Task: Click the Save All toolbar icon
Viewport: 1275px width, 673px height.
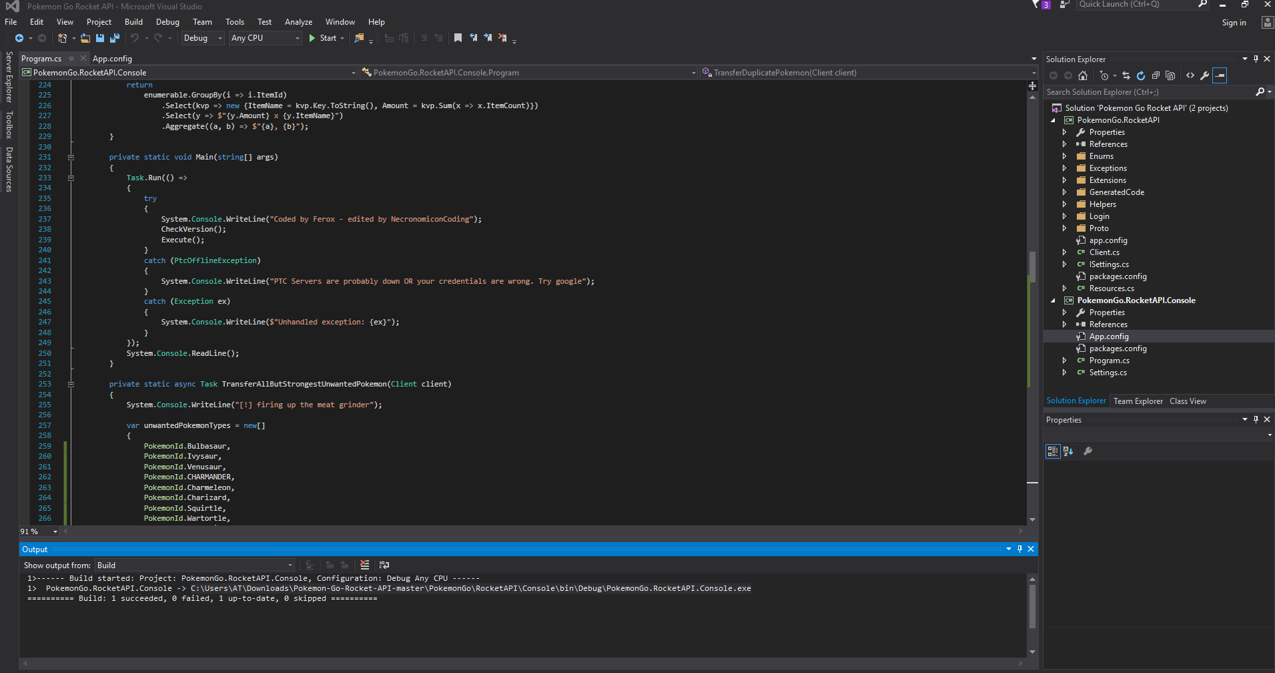Action: pyautogui.click(x=115, y=38)
